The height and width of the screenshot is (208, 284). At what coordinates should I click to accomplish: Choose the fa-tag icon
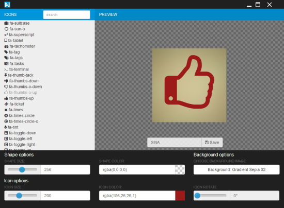pyautogui.click(x=12, y=52)
